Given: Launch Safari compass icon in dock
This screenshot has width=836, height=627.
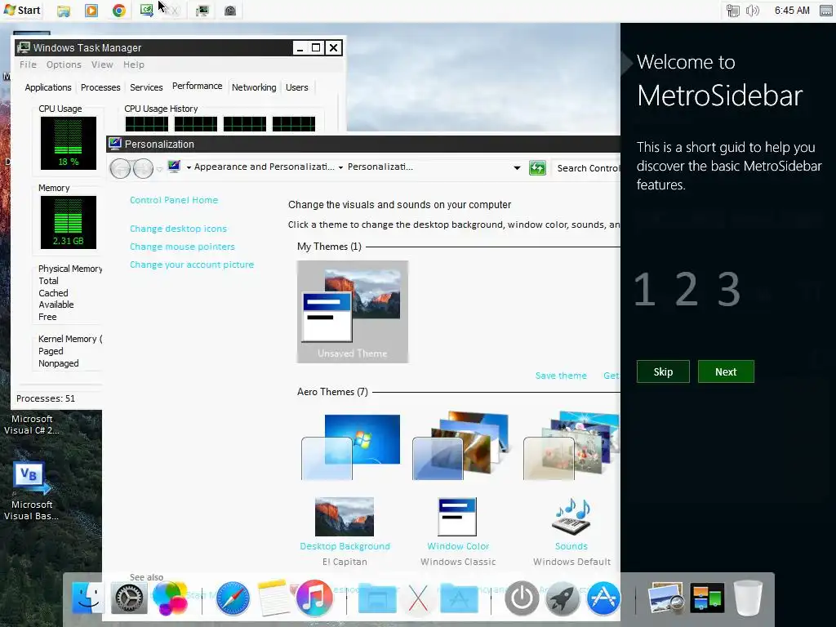Looking at the screenshot, I should point(233,598).
